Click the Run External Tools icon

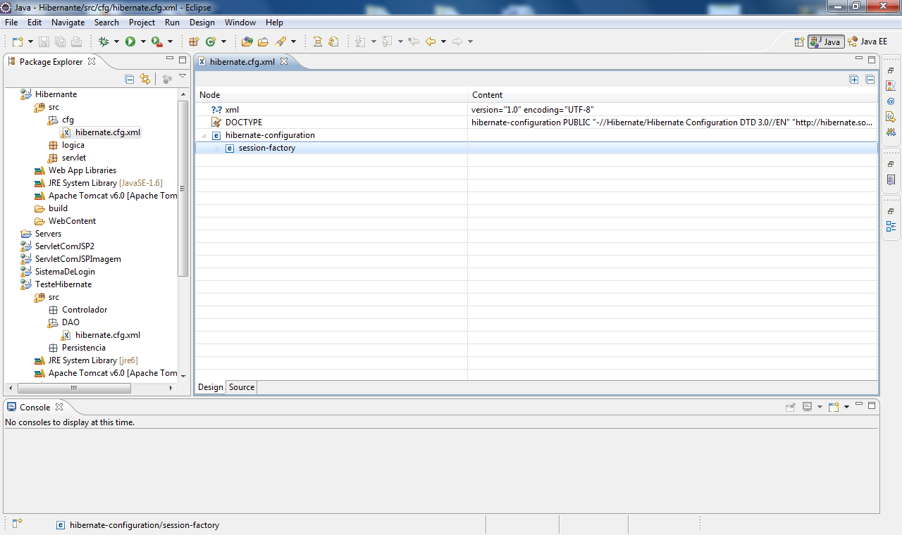(156, 42)
